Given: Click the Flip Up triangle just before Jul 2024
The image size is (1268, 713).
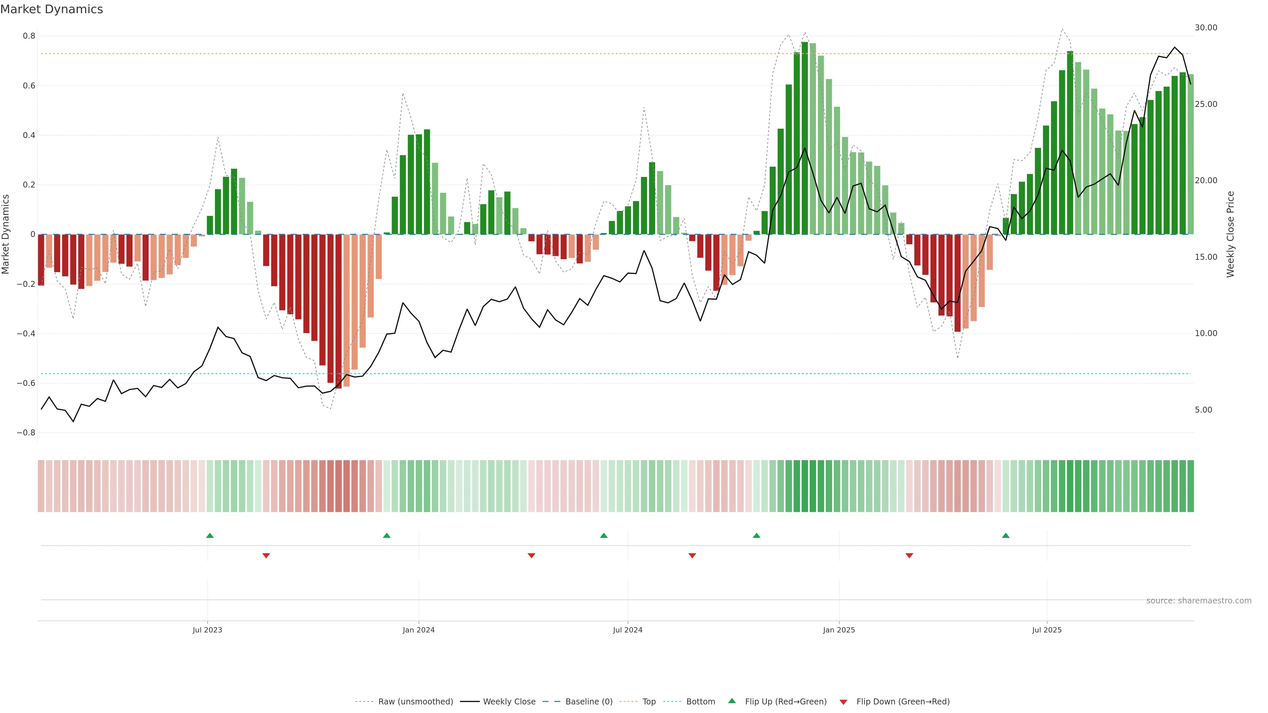Looking at the screenshot, I should click(604, 535).
